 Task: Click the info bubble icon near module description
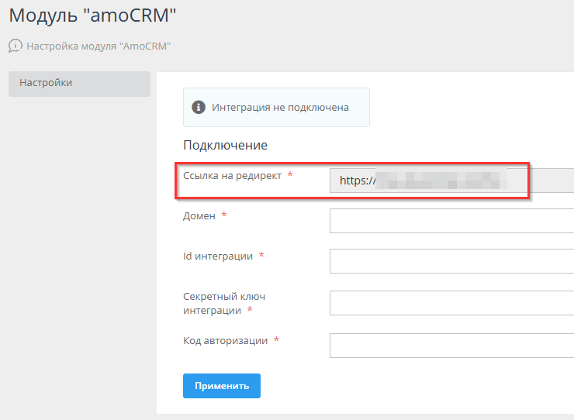[16, 46]
